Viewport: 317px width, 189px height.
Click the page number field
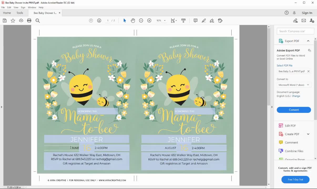coord(108,20)
